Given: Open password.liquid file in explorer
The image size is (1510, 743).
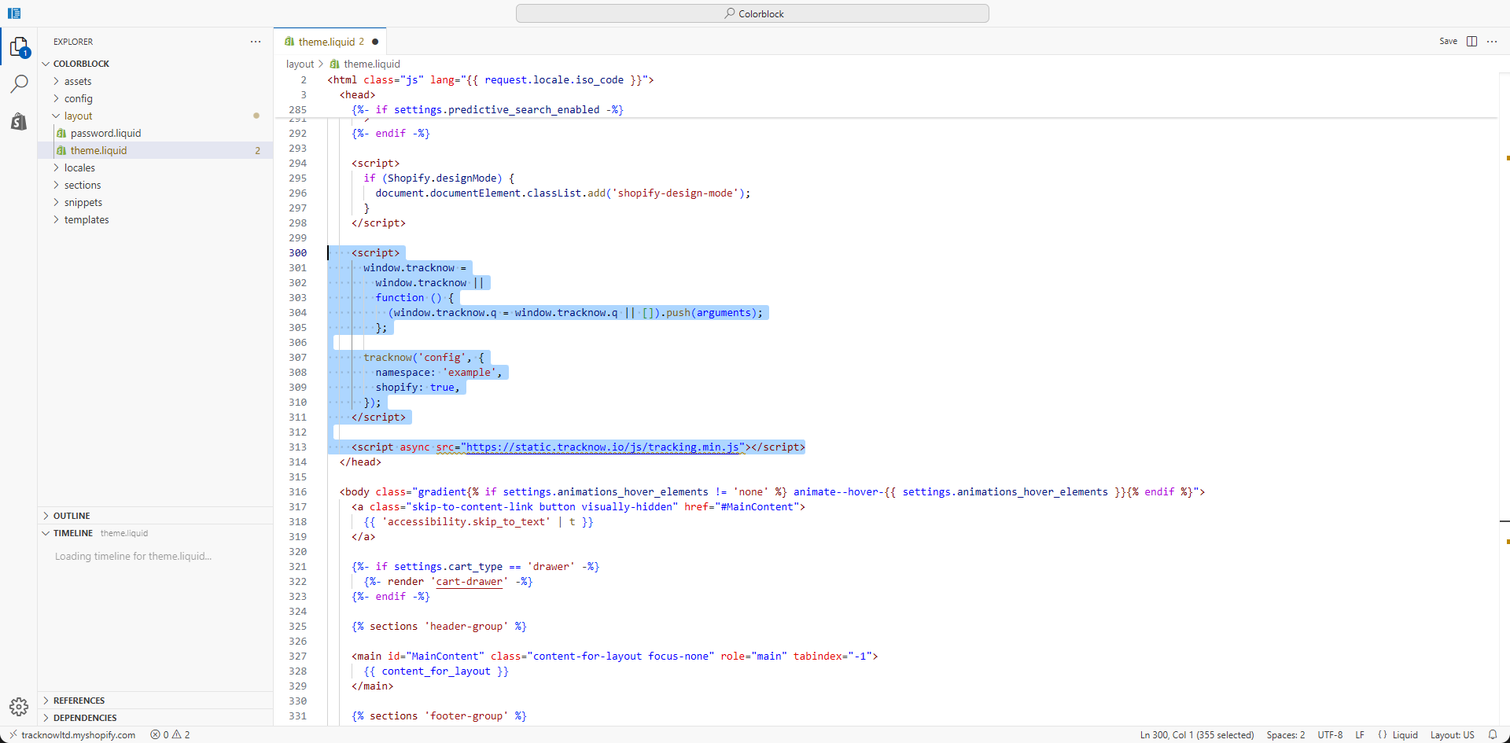Looking at the screenshot, I should coord(105,133).
